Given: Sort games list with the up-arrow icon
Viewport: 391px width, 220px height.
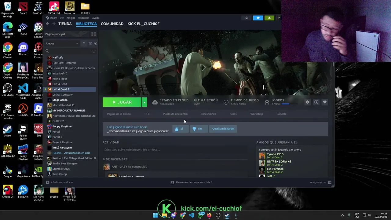Looking at the screenshot, I should tap(84, 43).
